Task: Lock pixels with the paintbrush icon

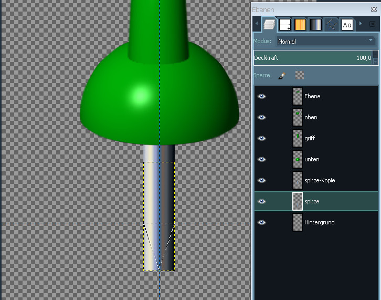Action: pos(281,76)
